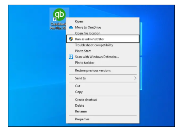Open Properties from the context menu
Viewport: 178px width, 131px height.
103,119
